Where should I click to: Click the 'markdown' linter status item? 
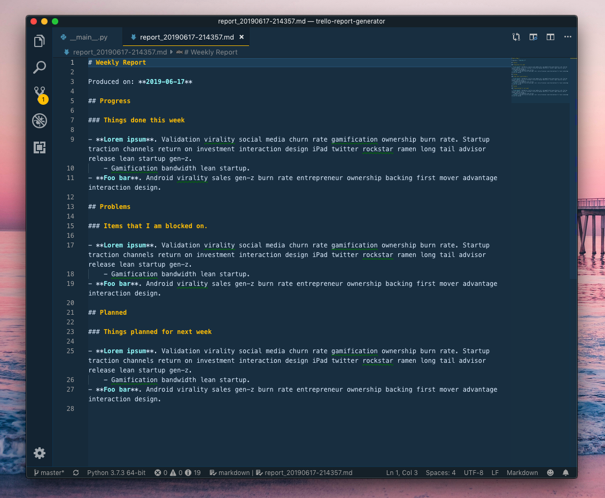pyautogui.click(x=230, y=472)
